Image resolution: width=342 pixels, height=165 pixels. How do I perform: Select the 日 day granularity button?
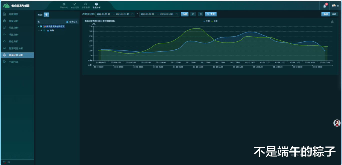(x=193, y=14)
